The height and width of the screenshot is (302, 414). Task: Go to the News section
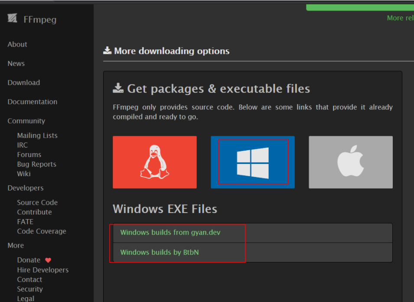click(16, 64)
